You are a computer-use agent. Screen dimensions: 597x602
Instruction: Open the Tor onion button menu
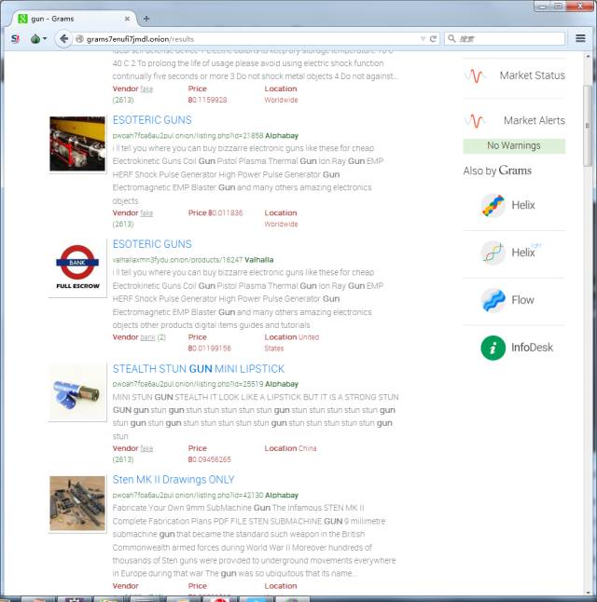coord(38,39)
